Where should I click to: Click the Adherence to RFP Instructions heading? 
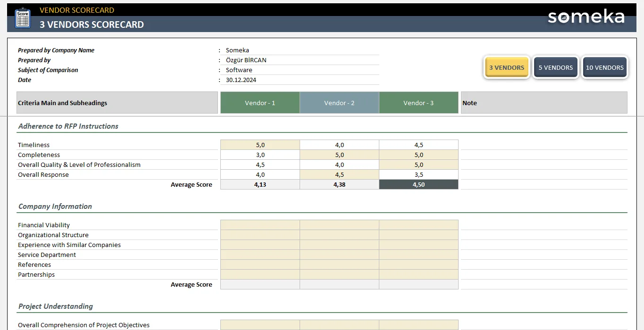pos(68,126)
